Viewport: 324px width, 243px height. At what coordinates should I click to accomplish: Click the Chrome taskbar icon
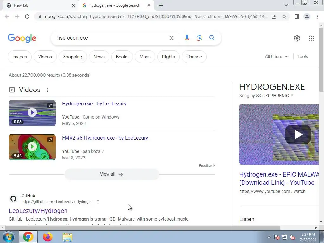(28, 237)
